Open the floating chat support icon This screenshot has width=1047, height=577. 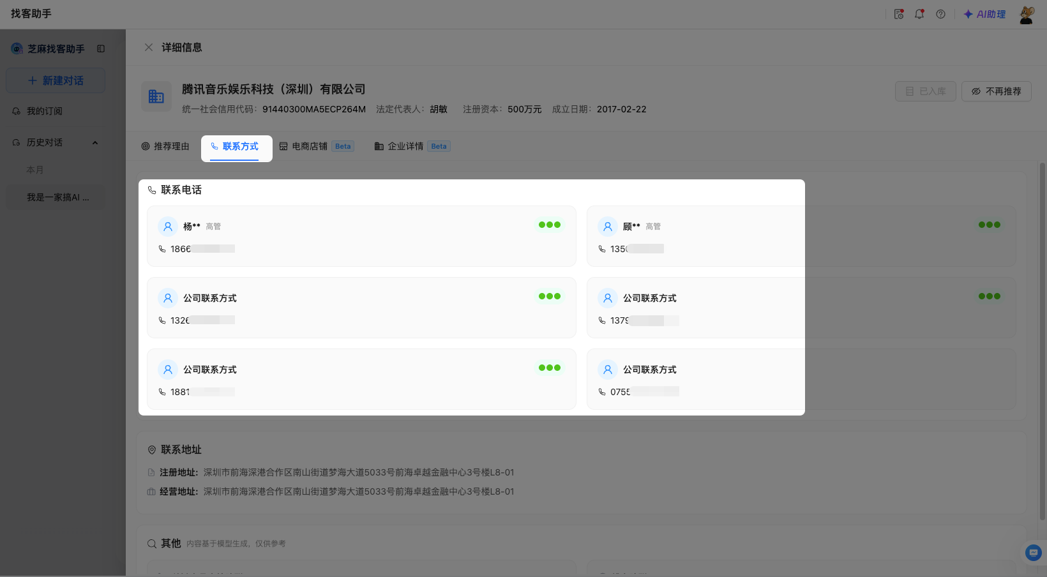pyautogui.click(x=1034, y=553)
